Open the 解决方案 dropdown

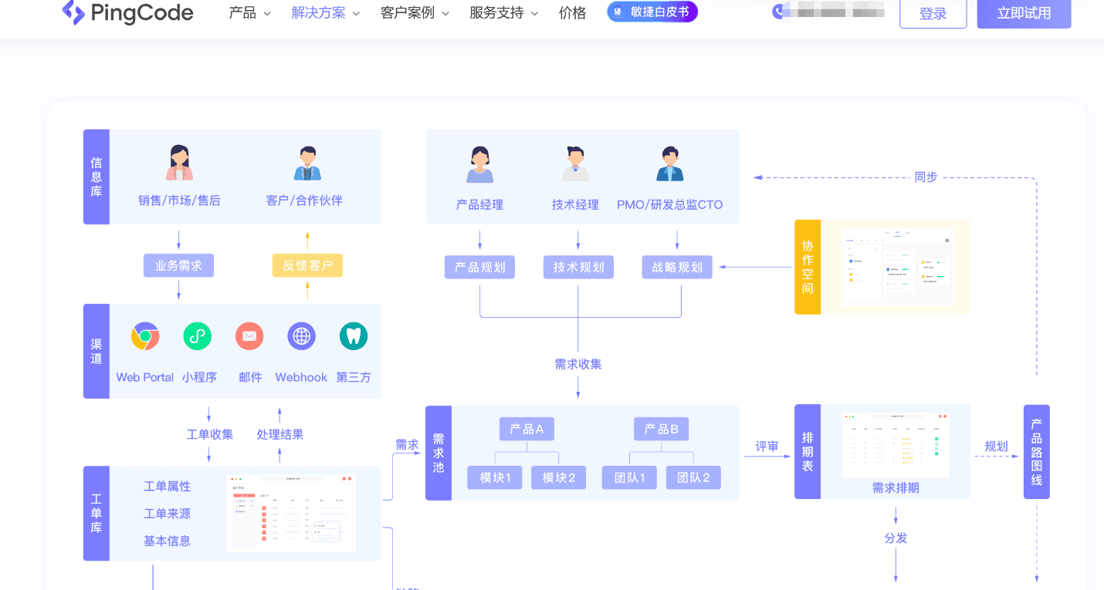[x=326, y=13]
